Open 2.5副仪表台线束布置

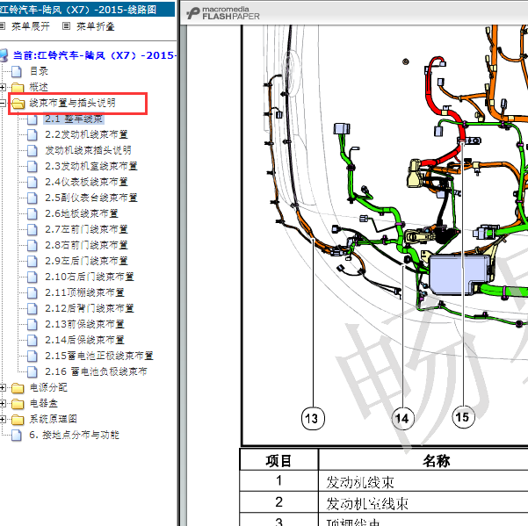91,198
